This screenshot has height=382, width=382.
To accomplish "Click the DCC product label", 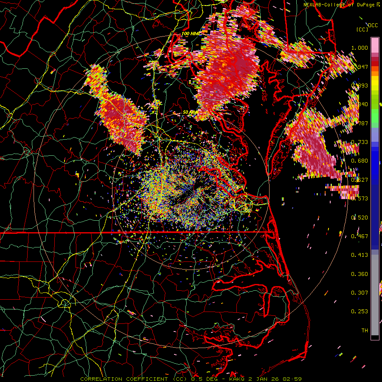I will (373, 25).
